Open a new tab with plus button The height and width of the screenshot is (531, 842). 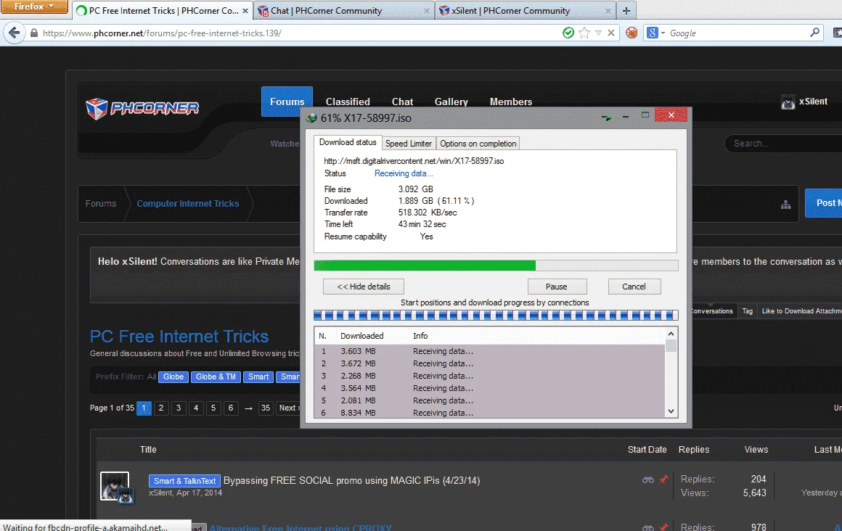coord(626,10)
